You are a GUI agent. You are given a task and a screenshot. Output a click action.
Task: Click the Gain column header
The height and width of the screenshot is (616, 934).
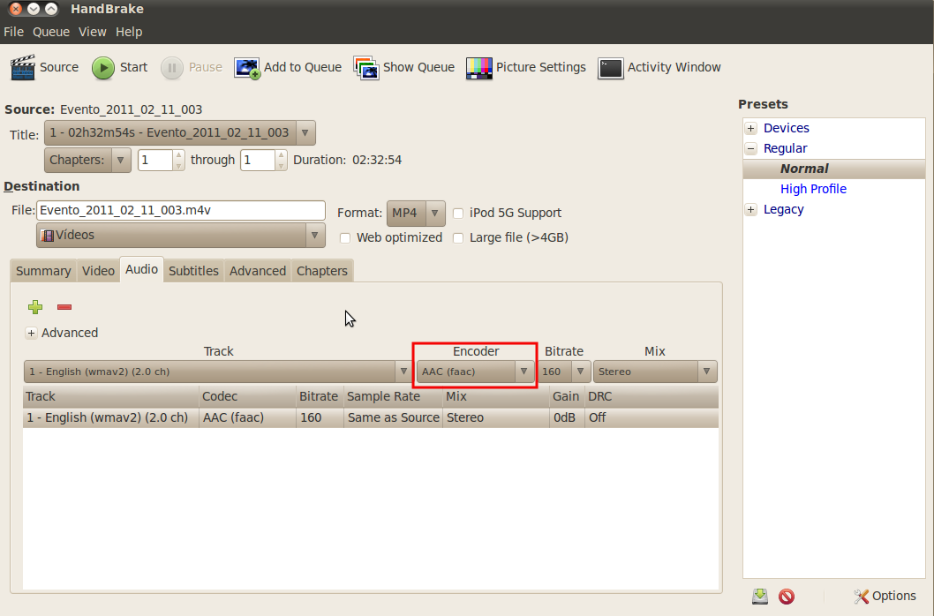pyautogui.click(x=567, y=397)
